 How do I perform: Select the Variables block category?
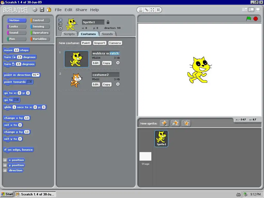click(x=40, y=39)
